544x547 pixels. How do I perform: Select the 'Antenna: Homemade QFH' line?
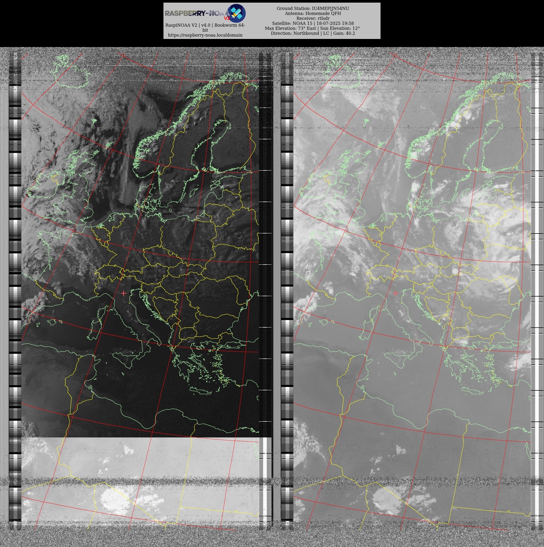click(313, 13)
